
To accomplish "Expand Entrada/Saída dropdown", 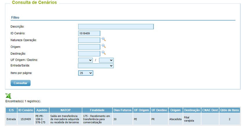I will click(x=96, y=66).
